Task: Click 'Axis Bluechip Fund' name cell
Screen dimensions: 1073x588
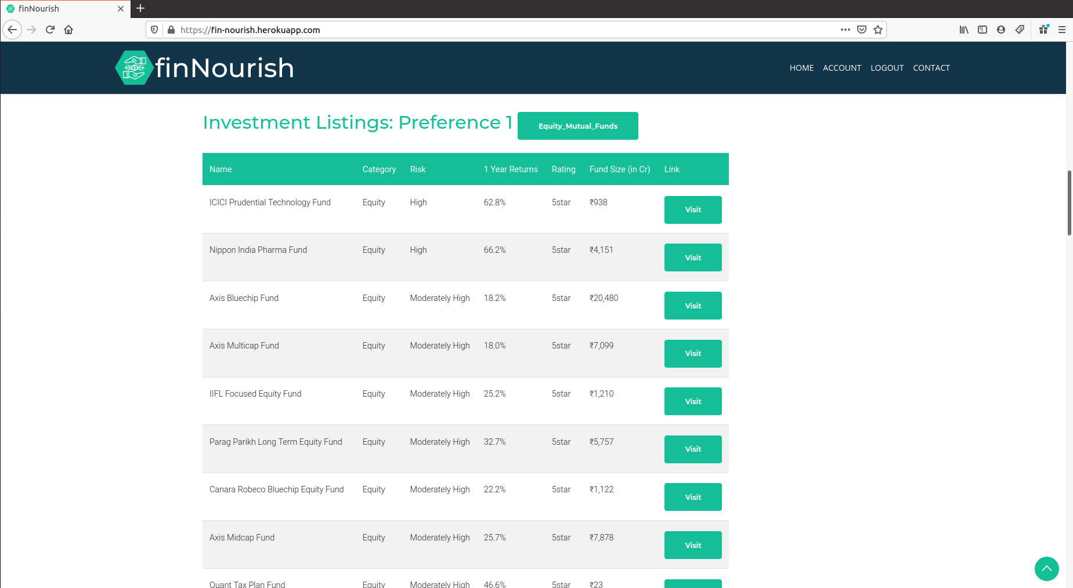Action: click(x=244, y=298)
